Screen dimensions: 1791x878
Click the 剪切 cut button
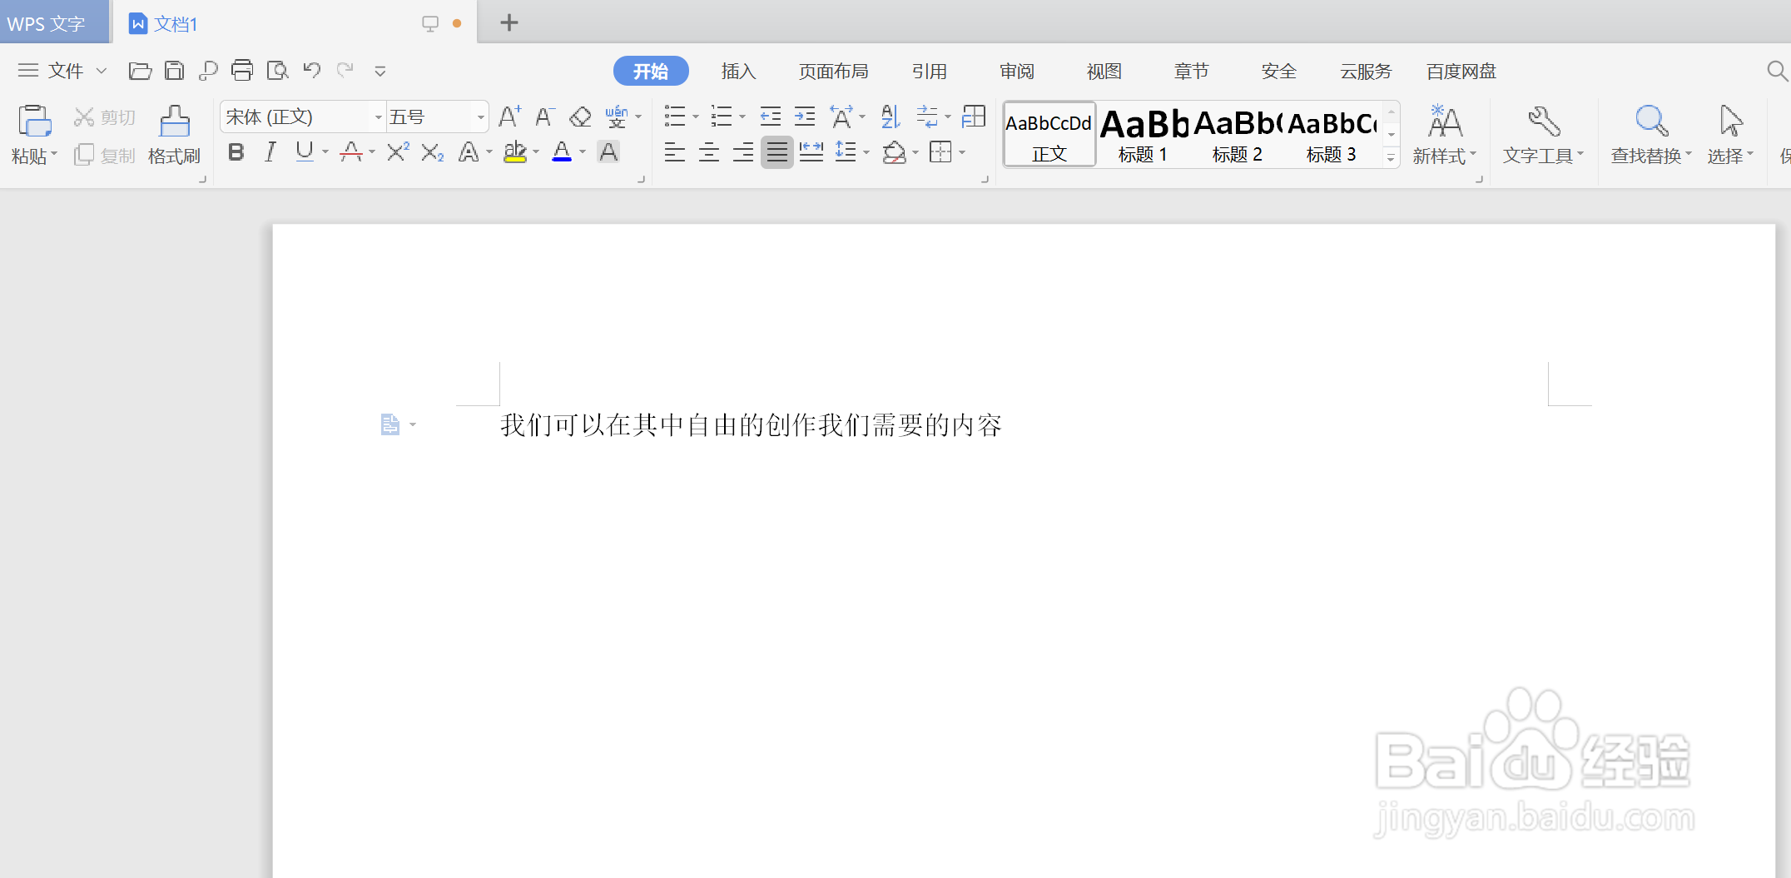click(104, 117)
